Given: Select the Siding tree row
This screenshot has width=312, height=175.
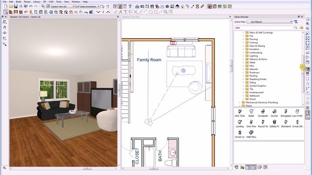Looking at the screenshot, I should tap(253, 82).
